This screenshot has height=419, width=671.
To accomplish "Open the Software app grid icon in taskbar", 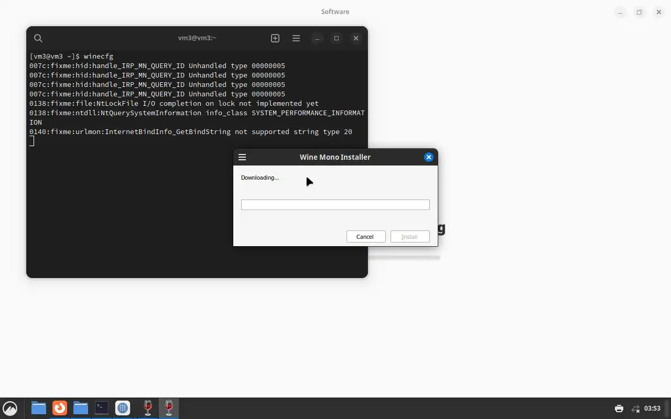I will point(123,408).
